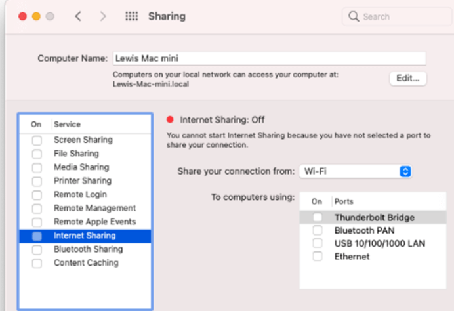Select the Bluetooth PAN port row
This screenshot has width=454, height=311.
pos(373,230)
